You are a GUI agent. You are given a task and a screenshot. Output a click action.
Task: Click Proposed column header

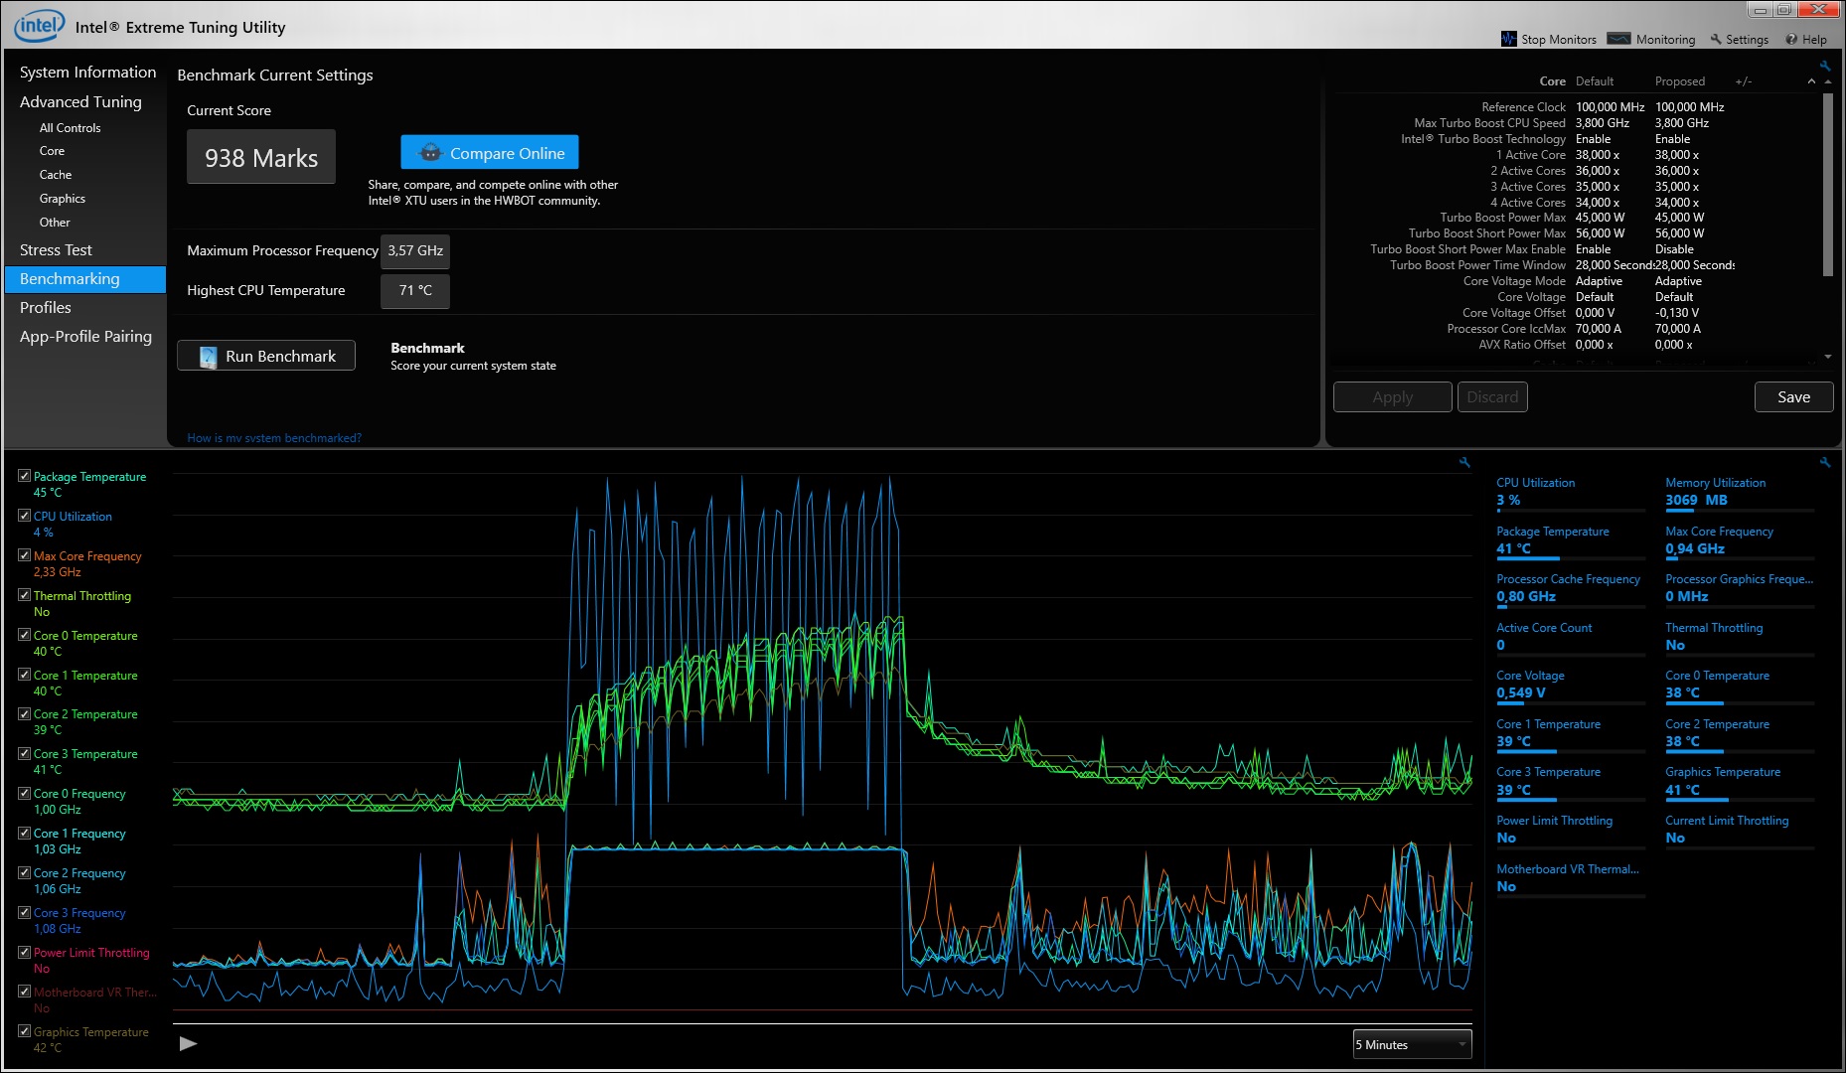click(x=1680, y=81)
